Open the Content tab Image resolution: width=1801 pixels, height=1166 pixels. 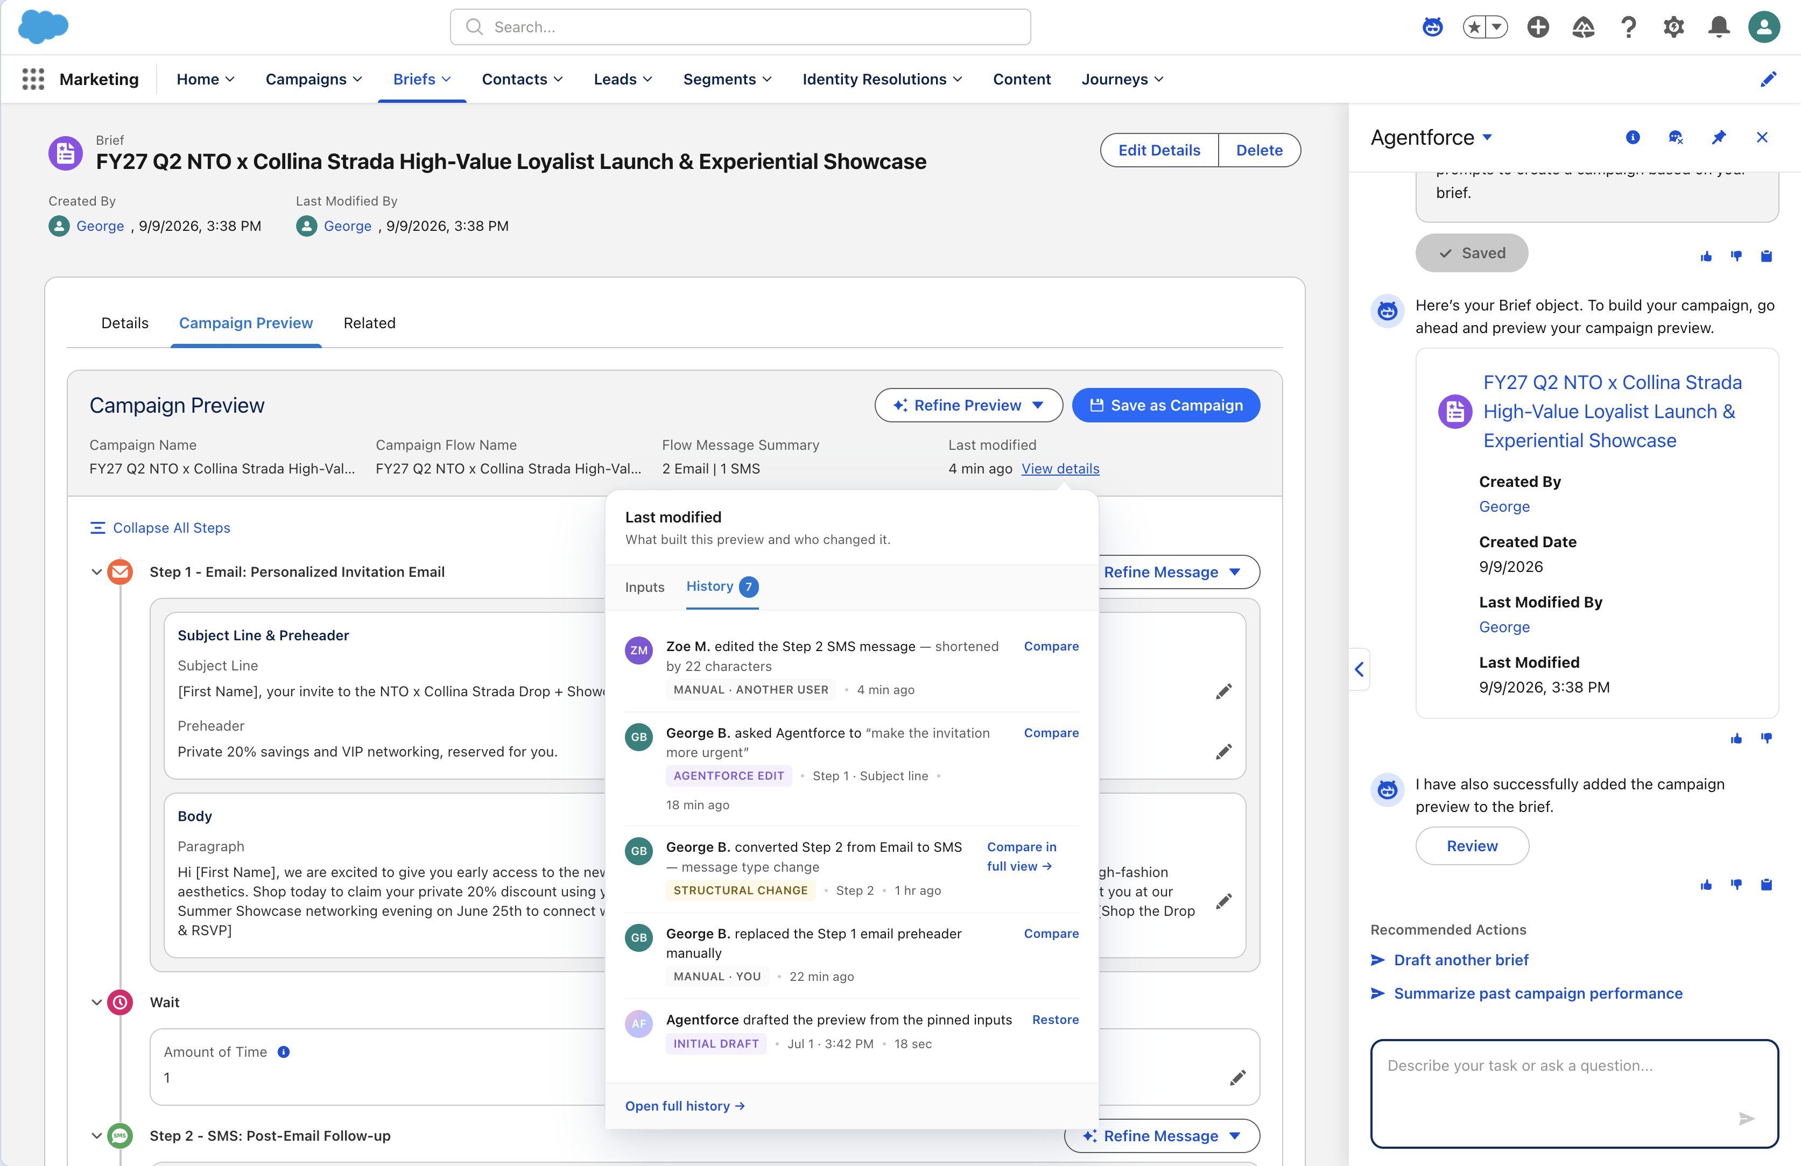1022,80
